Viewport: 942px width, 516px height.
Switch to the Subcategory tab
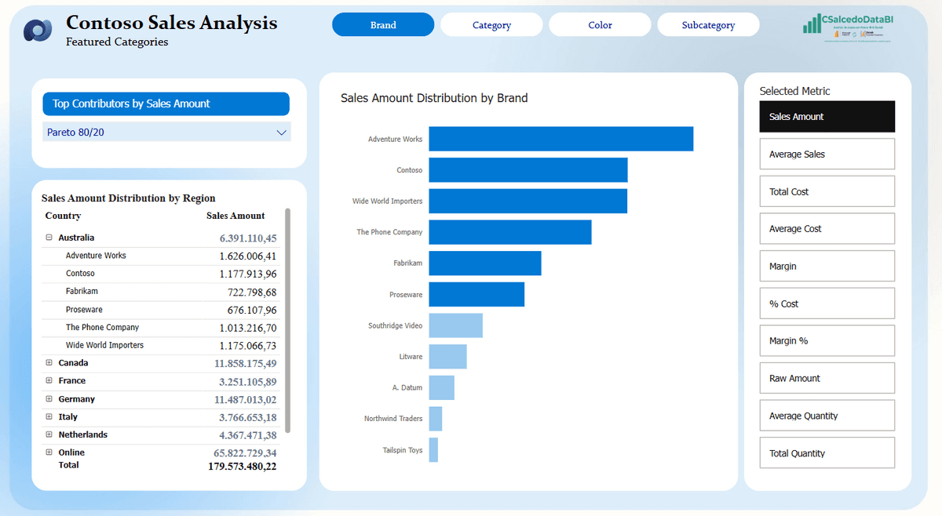coord(708,25)
